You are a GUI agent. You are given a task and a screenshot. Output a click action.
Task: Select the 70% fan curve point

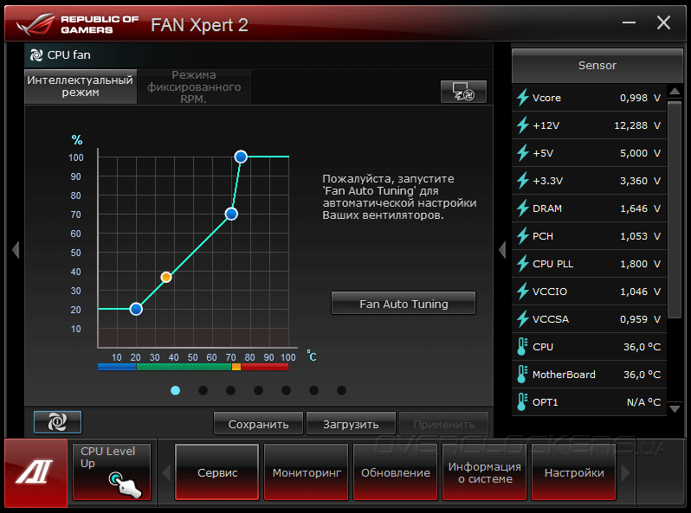click(231, 214)
